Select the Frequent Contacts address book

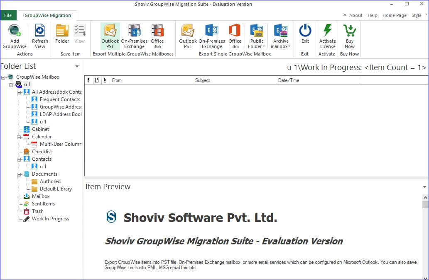tap(60, 99)
